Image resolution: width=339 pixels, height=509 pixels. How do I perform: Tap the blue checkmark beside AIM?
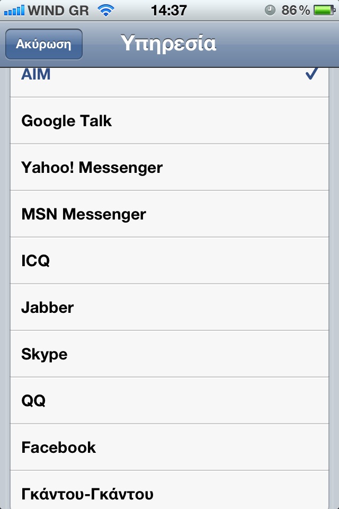click(312, 74)
